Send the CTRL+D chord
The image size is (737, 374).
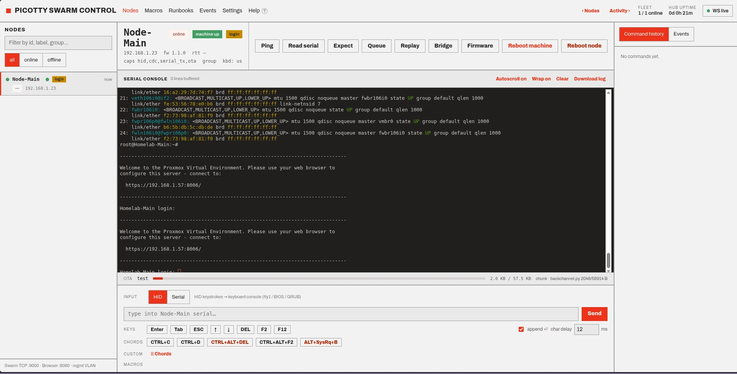click(x=191, y=342)
